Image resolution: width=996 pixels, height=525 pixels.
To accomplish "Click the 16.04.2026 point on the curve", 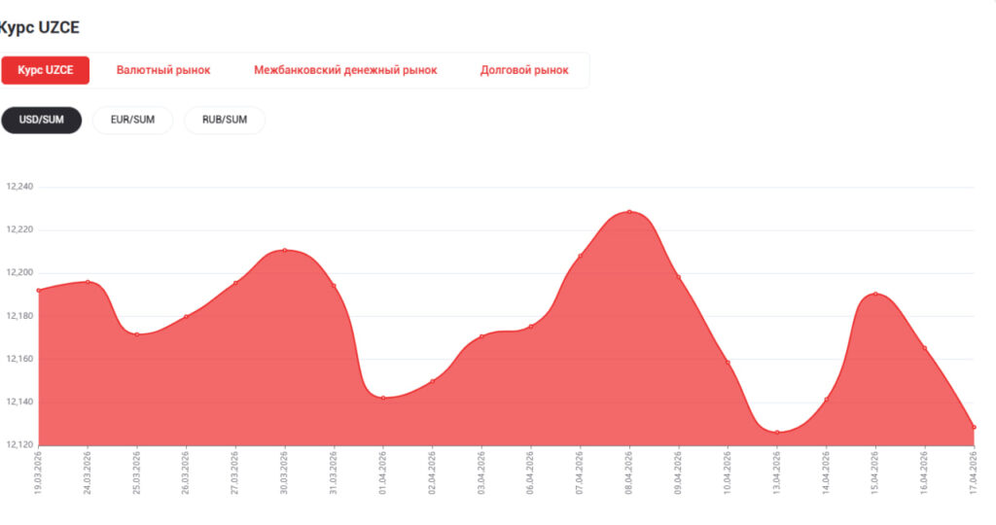I will (x=924, y=348).
